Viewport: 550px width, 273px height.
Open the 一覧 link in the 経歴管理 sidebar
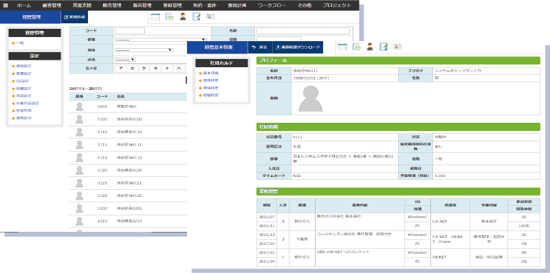coord(21,43)
